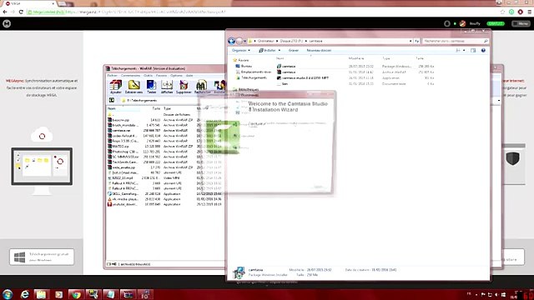Screen dimensions: 534x300
Task: Click the user avatar icon in MEGA header
Action: click(x=462, y=23)
